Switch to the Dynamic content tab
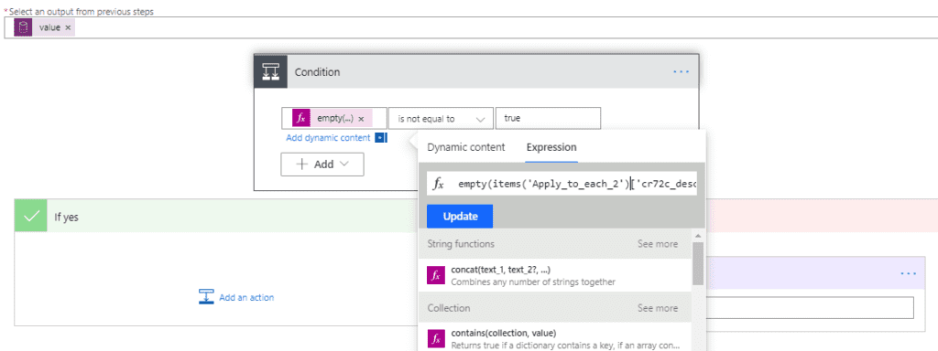The image size is (938, 351). 466,147
